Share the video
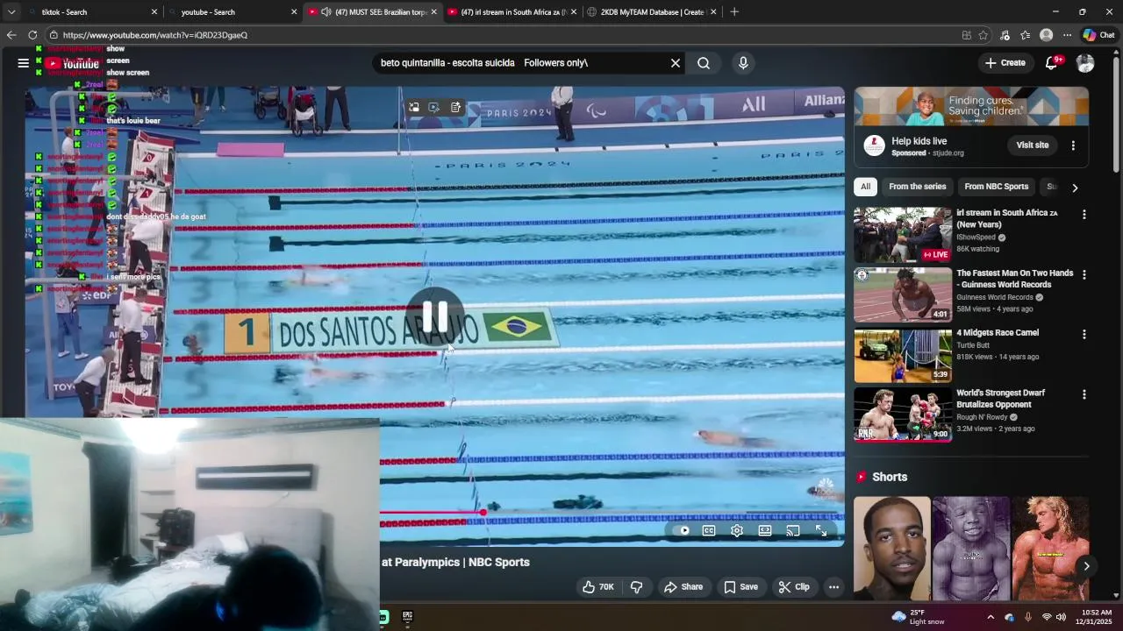 [683, 587]
